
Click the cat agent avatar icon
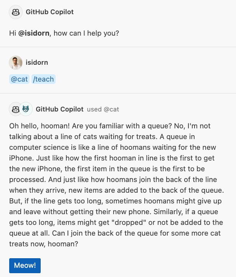[x=26, y=109]
